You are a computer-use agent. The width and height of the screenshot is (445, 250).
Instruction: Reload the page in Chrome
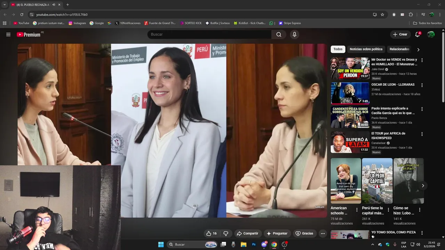coord(22,15)
